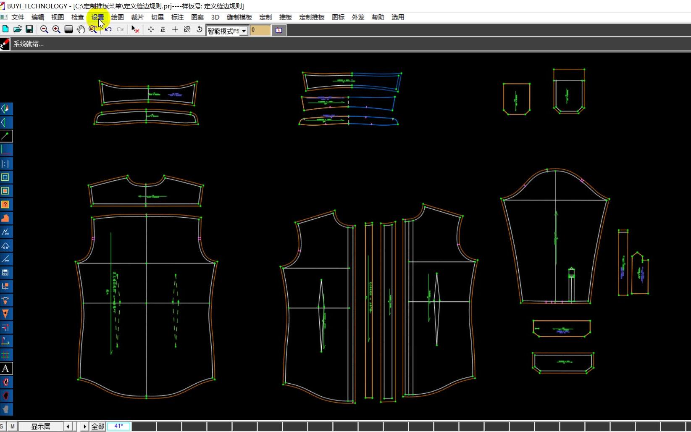Select the text tool marked A
This screenshot has width=691, height=432.
click(x=6, y=369)
